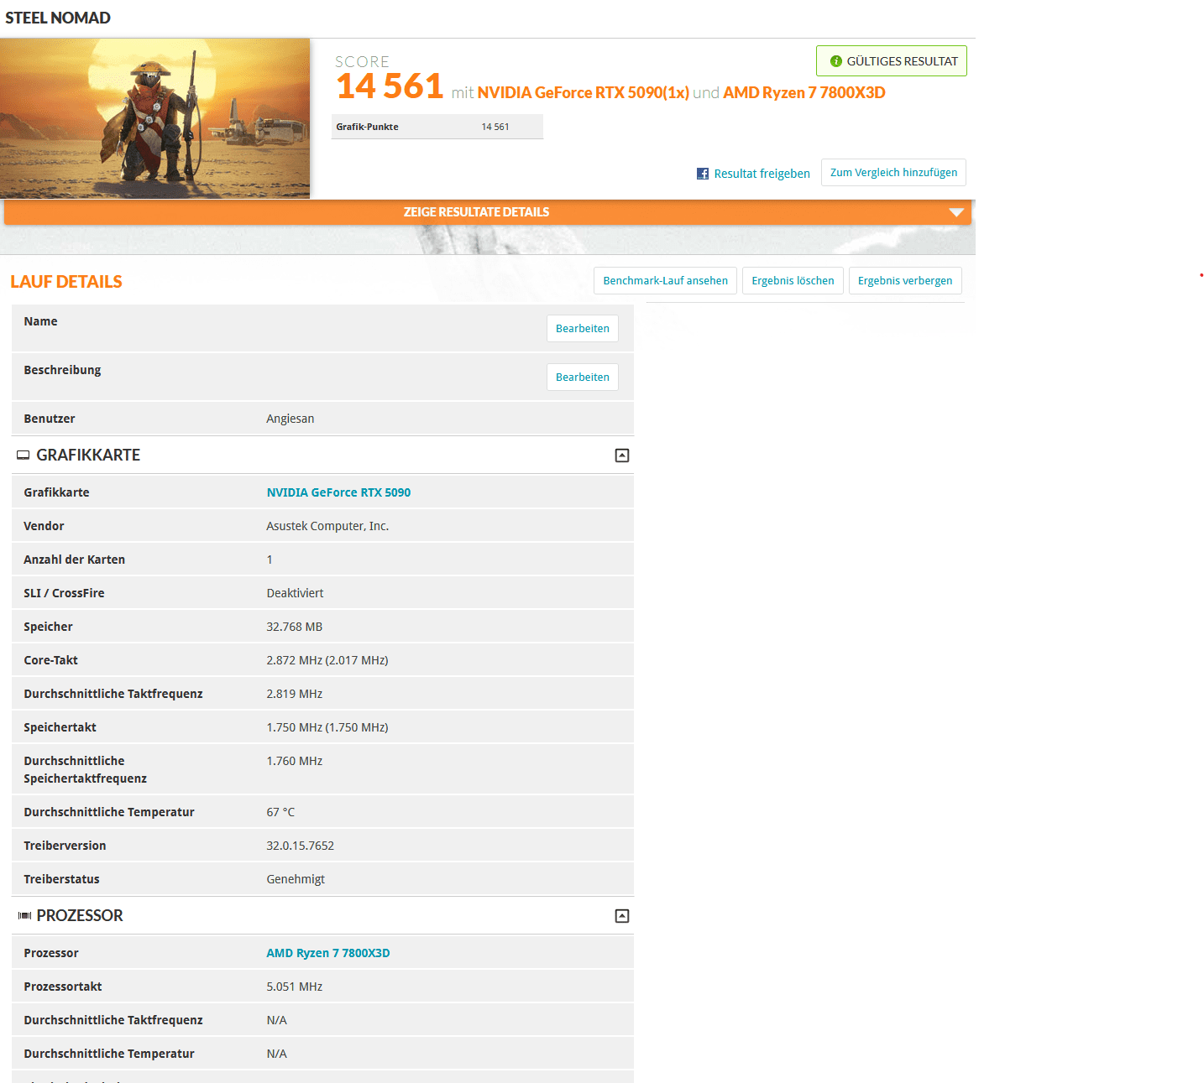Image resolution: width=1204 pixels, height=1083 pixels.
Task: Click average clock value 2.819 MHz
Action: 295,694
